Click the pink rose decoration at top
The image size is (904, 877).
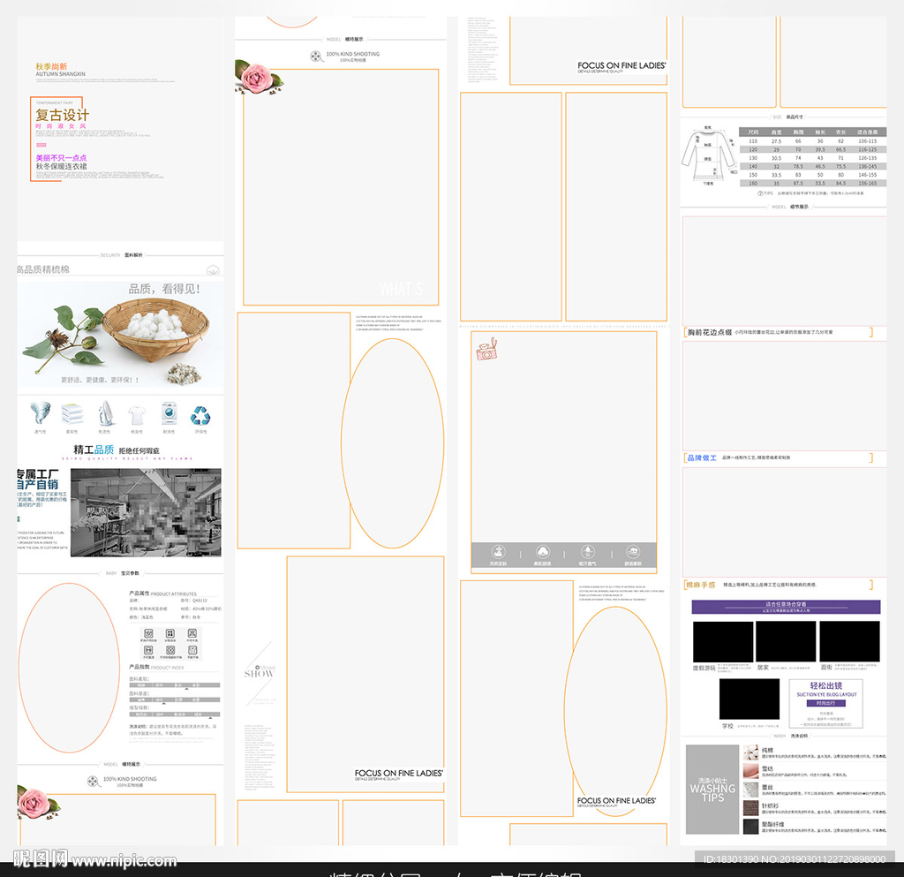pos(256,77)
